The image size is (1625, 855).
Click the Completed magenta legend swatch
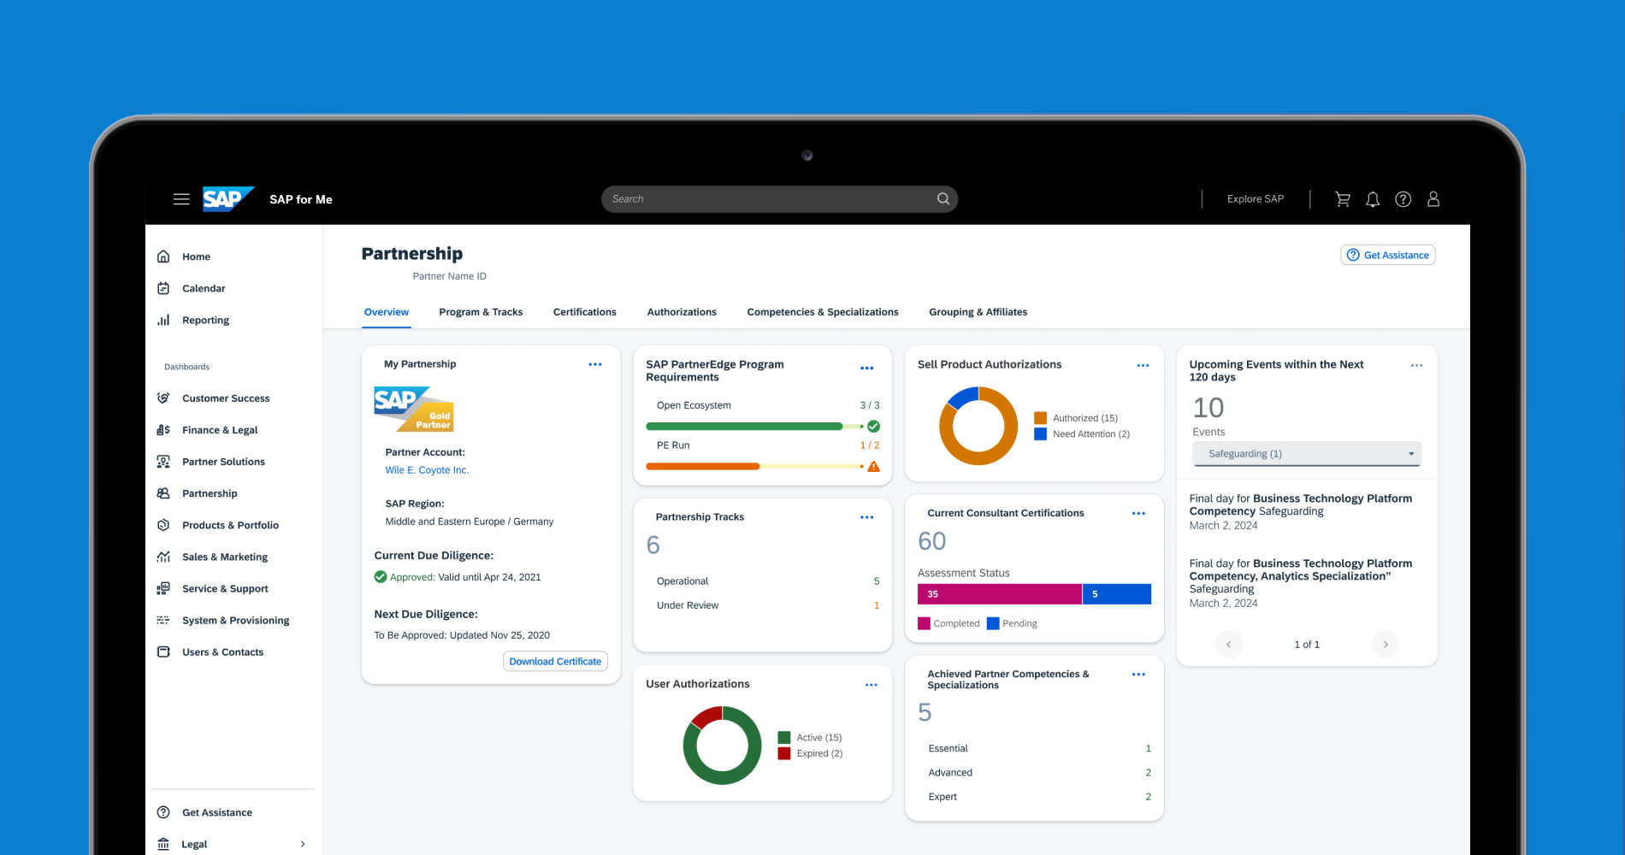(924, 623)
